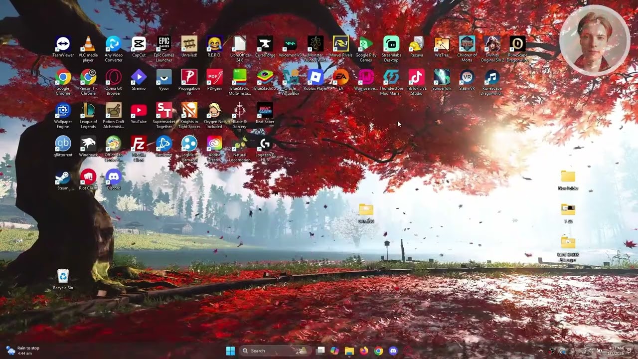The height and width of the screenshot is (359, 638).
Task: Click the Streamlabs Desktop icon
Action: click(391, 44)
